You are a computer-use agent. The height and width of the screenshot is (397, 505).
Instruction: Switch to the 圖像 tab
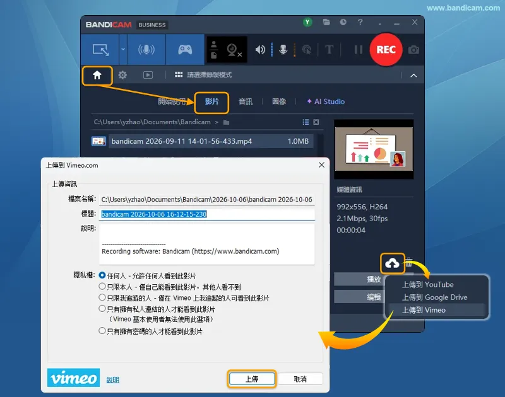(279, 102)
